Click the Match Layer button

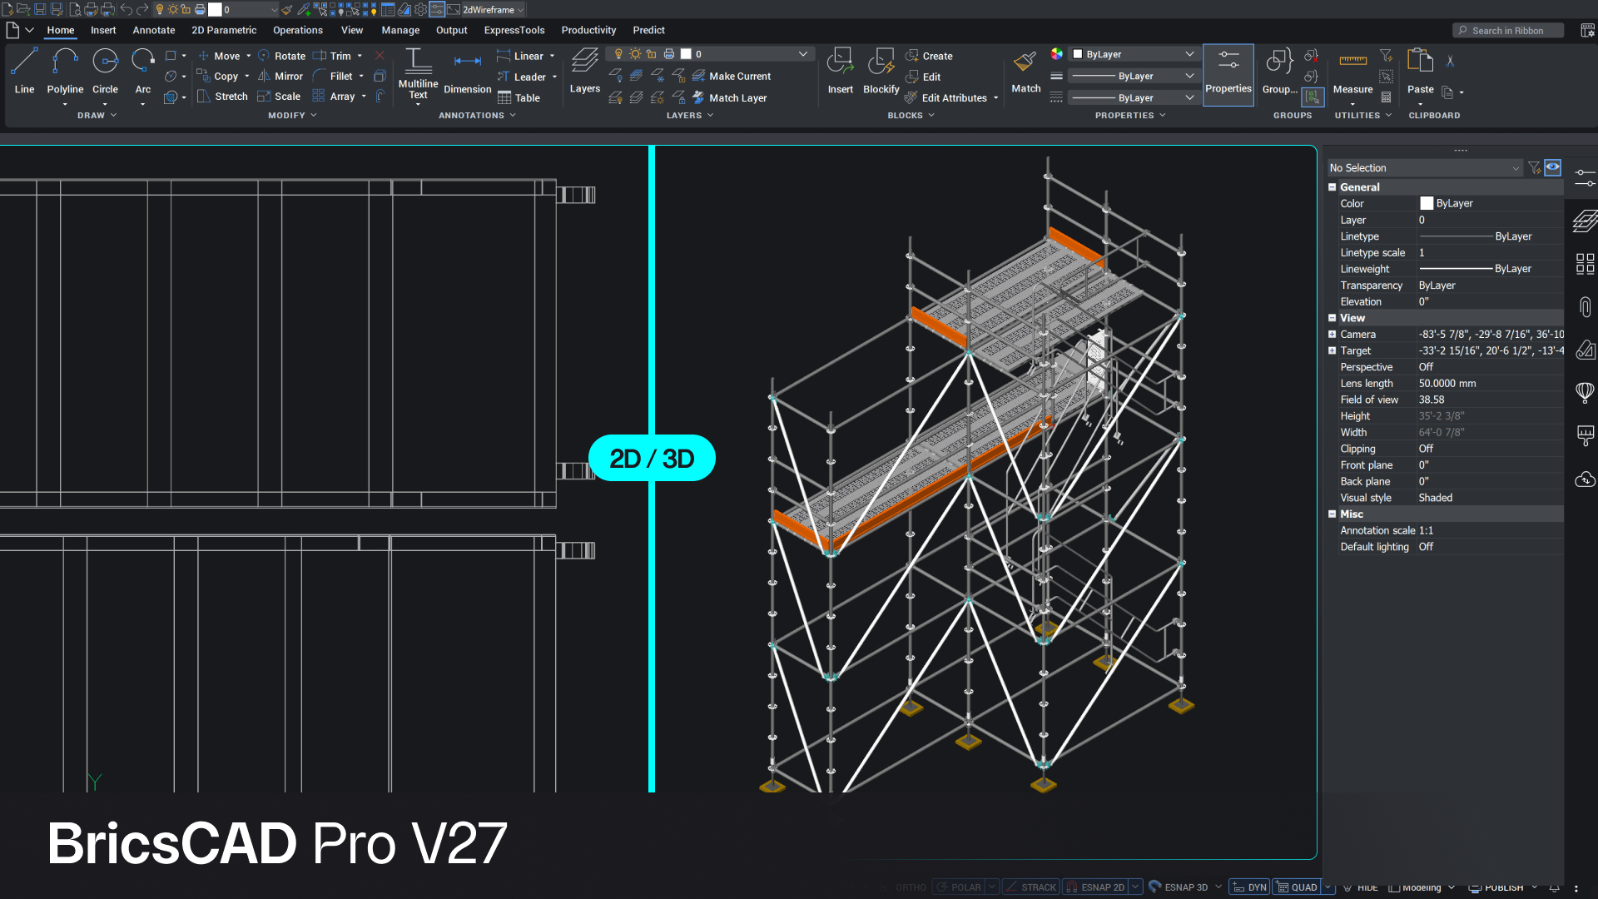pos(729,97)
